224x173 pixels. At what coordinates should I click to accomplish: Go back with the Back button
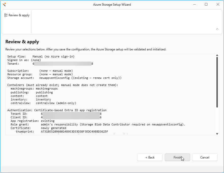pos(150,157)
